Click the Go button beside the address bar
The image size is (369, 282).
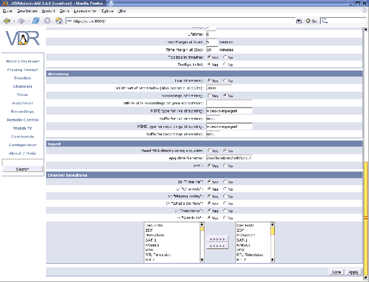pyautogui.click(x=311, y=21)
